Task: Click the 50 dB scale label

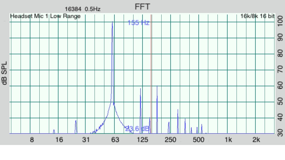Action: coord(280,101)
